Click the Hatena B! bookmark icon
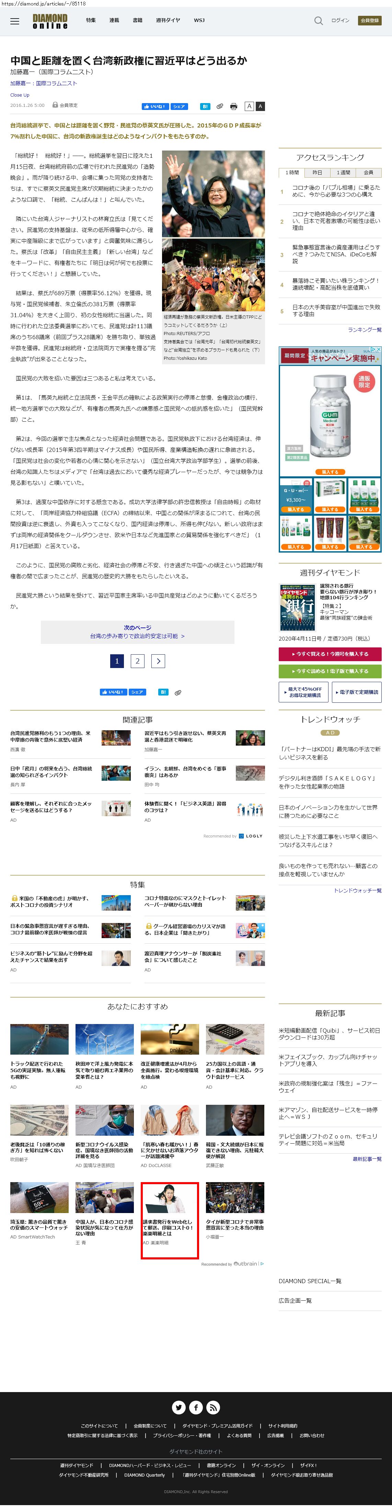Viewport: 392px width, 1512px height. click(205, 107)
